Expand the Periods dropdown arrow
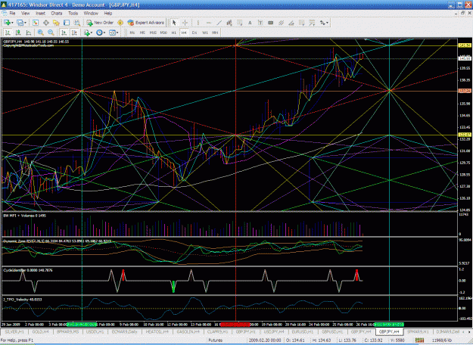The height and width of the screenshot is (345, 473). pos(104,33)
